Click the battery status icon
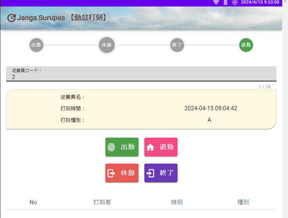This screenshot has height=218, width=288. click(x=226, y=3)
